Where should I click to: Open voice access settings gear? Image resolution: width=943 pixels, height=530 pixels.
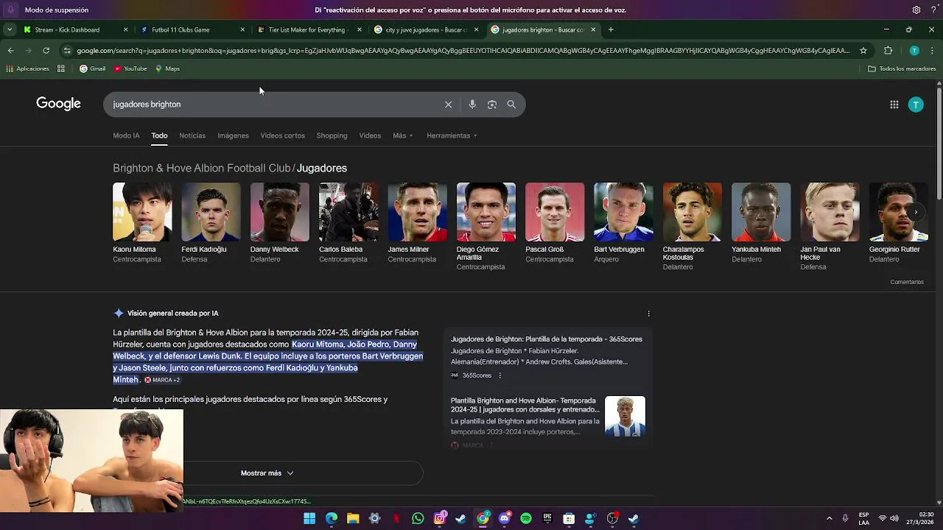pos(916,10)
